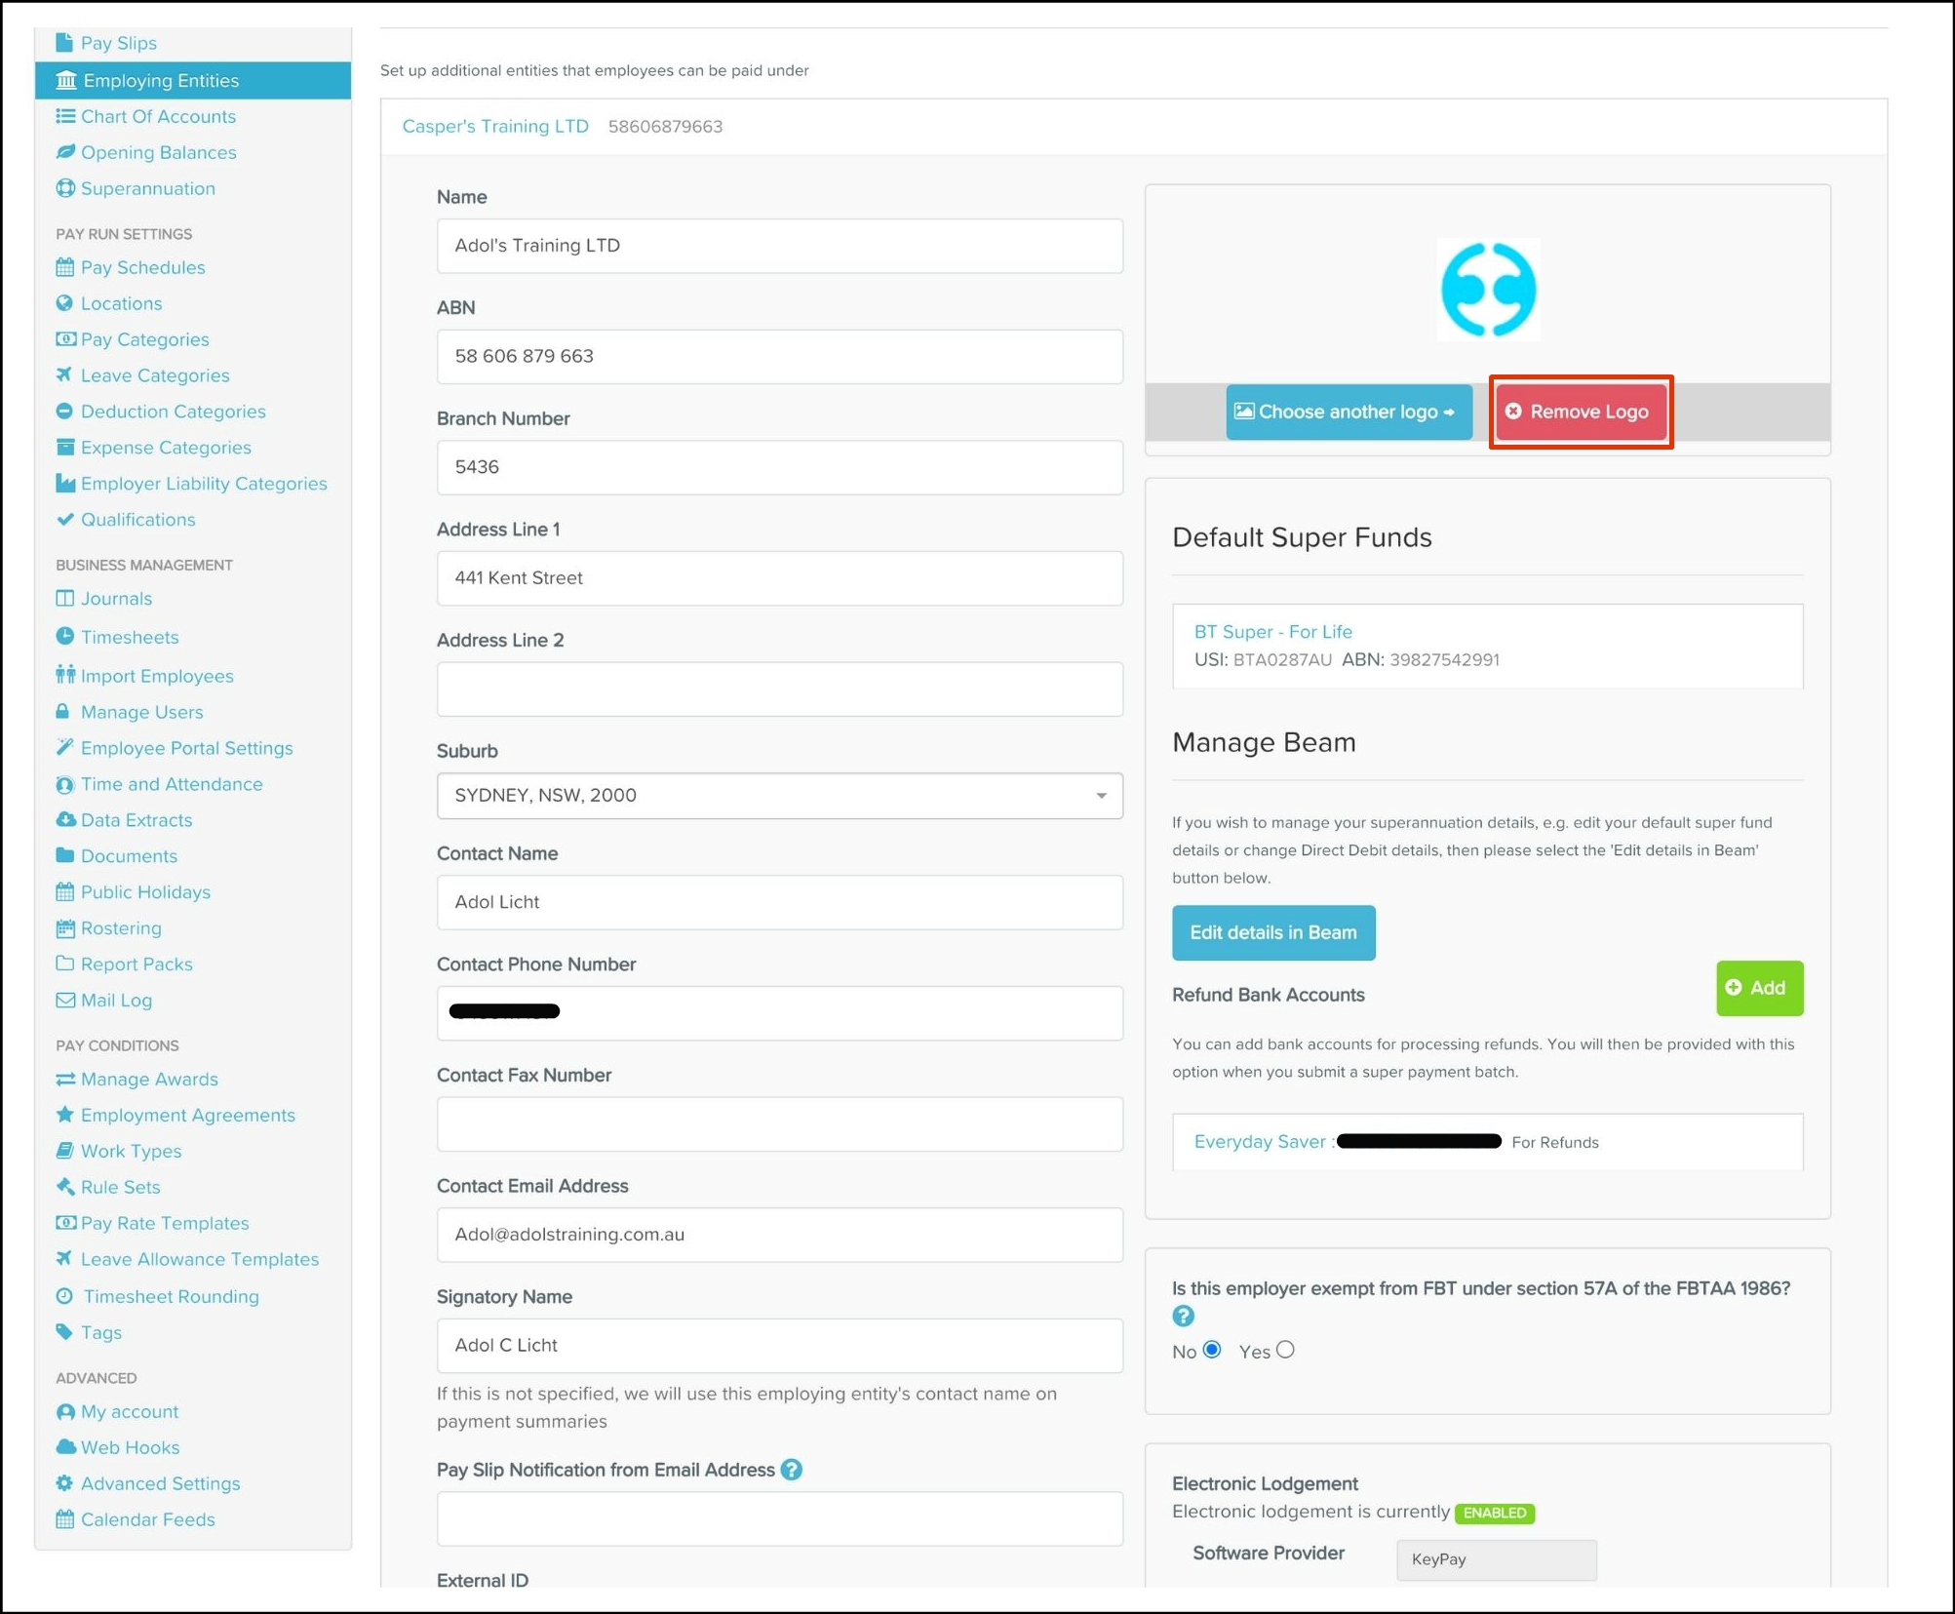Select the Yes radio for FBT exemption

click(x=1285, y=1350)
